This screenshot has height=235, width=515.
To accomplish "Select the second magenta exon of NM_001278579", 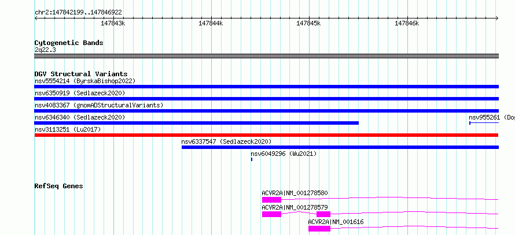I will [x=323, y=214].
